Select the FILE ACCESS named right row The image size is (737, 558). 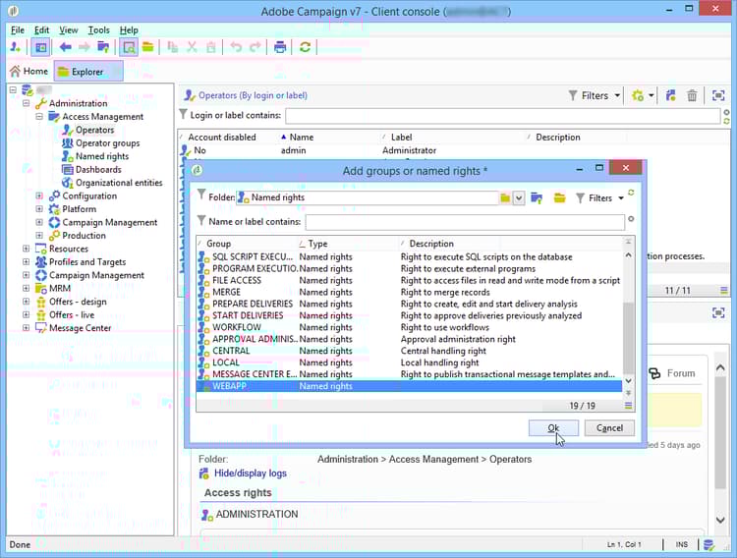pos(410,280)
